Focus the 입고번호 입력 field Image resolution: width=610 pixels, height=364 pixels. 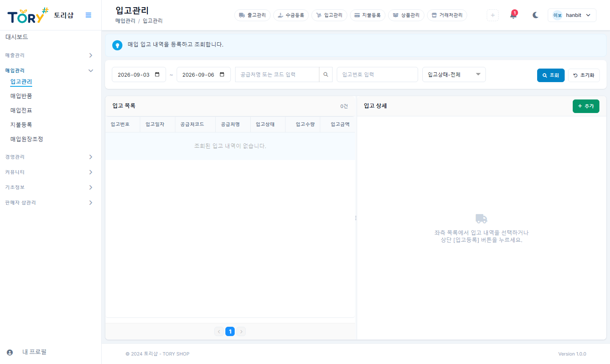click(377, 74)
